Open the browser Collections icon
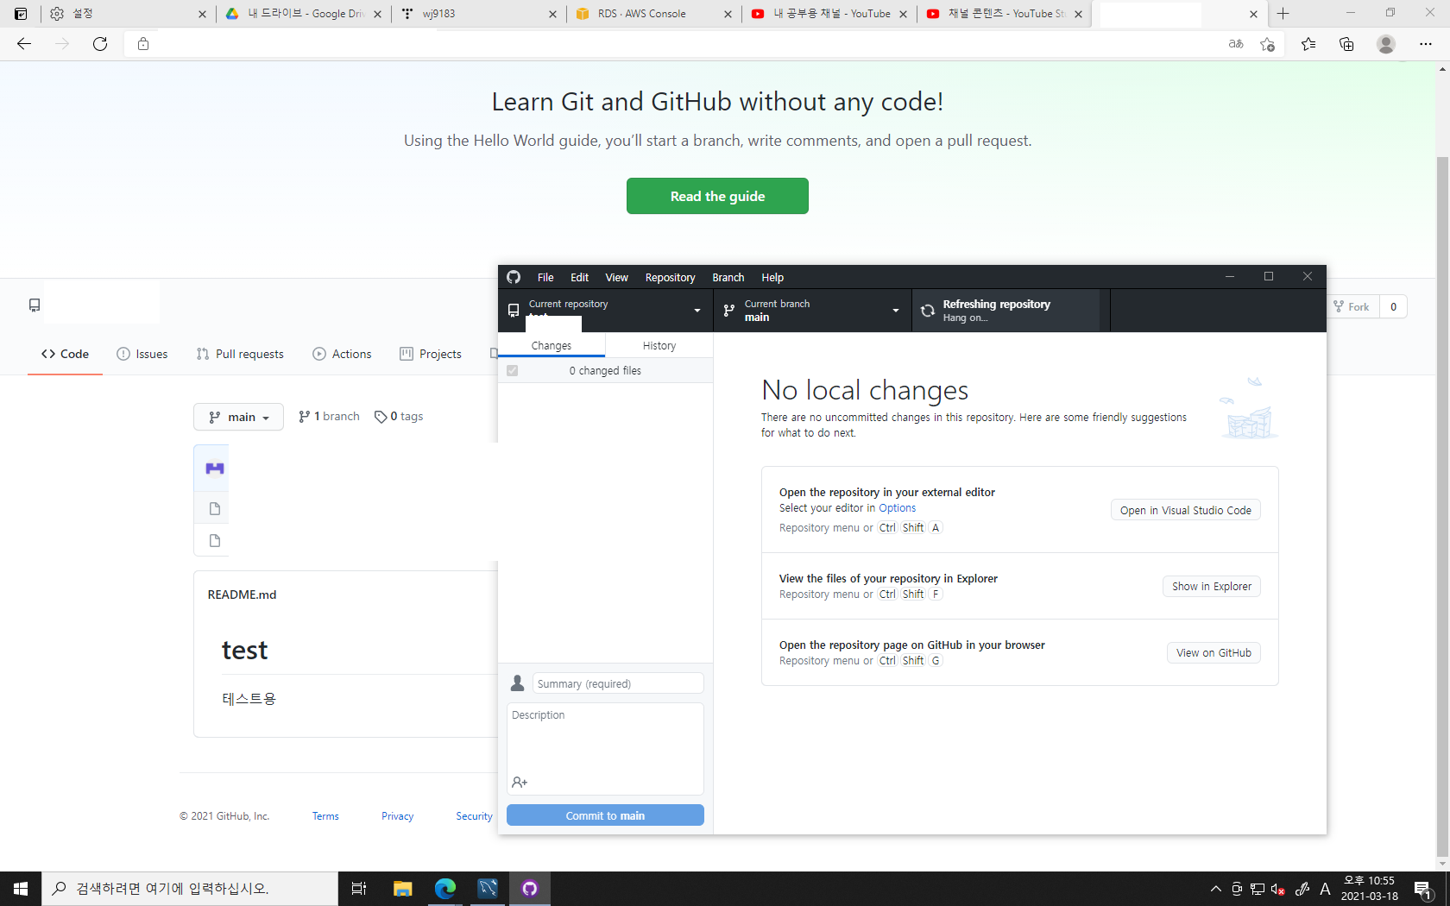Viewport: 1450px width, 906px height. pyautogui.click(x=1346, y=44)
